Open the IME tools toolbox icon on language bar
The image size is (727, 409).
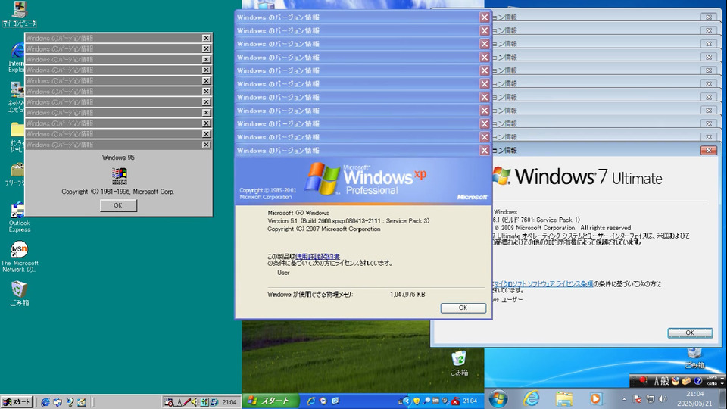pos(686,381)
